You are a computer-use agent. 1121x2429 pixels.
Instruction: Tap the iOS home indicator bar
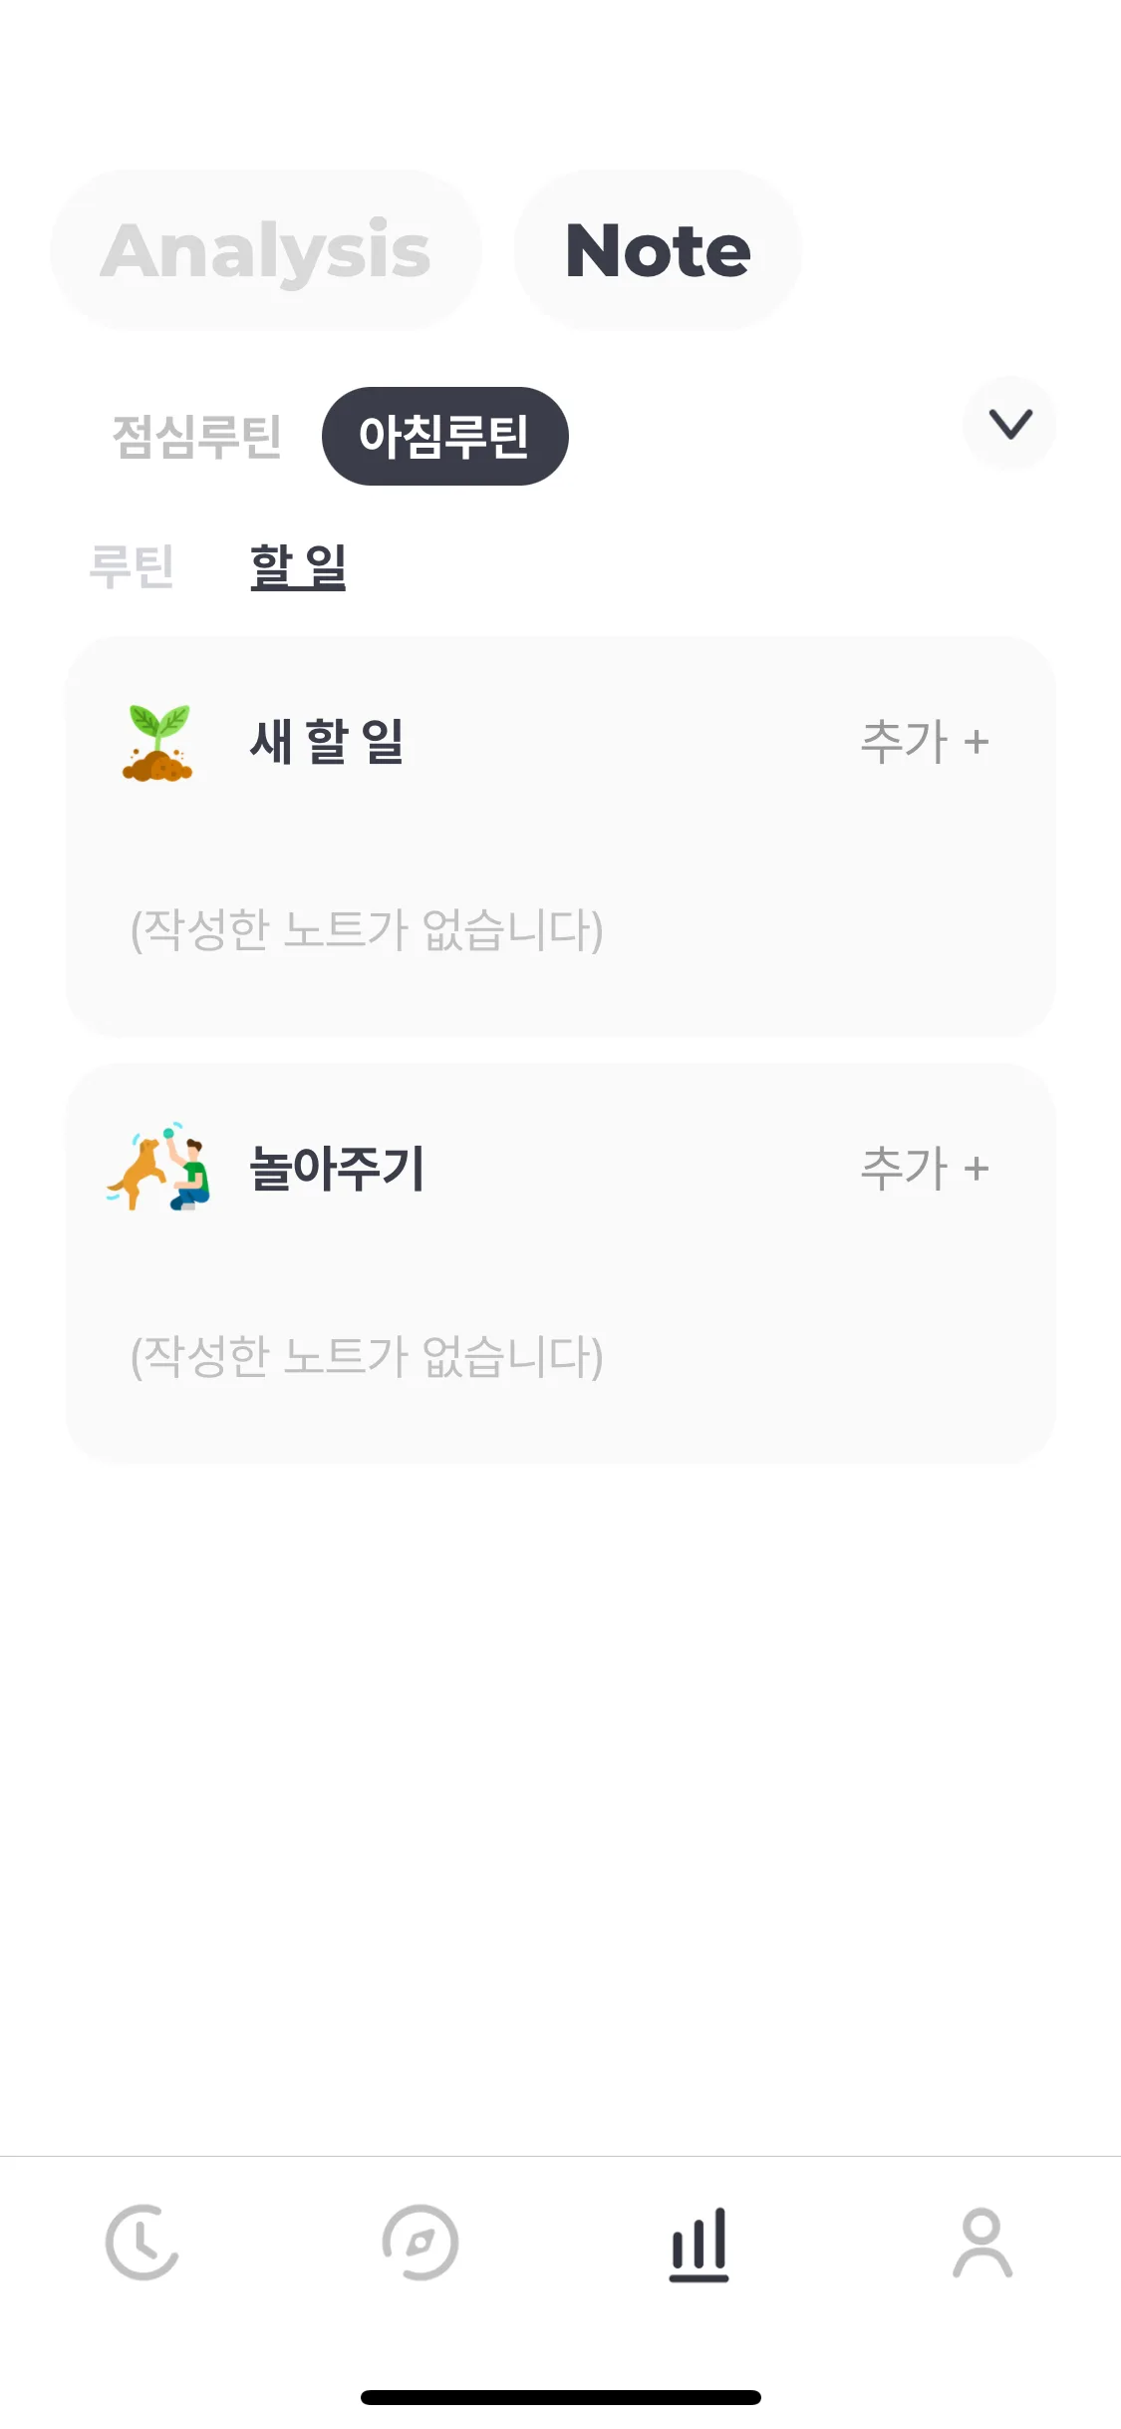561,2397
